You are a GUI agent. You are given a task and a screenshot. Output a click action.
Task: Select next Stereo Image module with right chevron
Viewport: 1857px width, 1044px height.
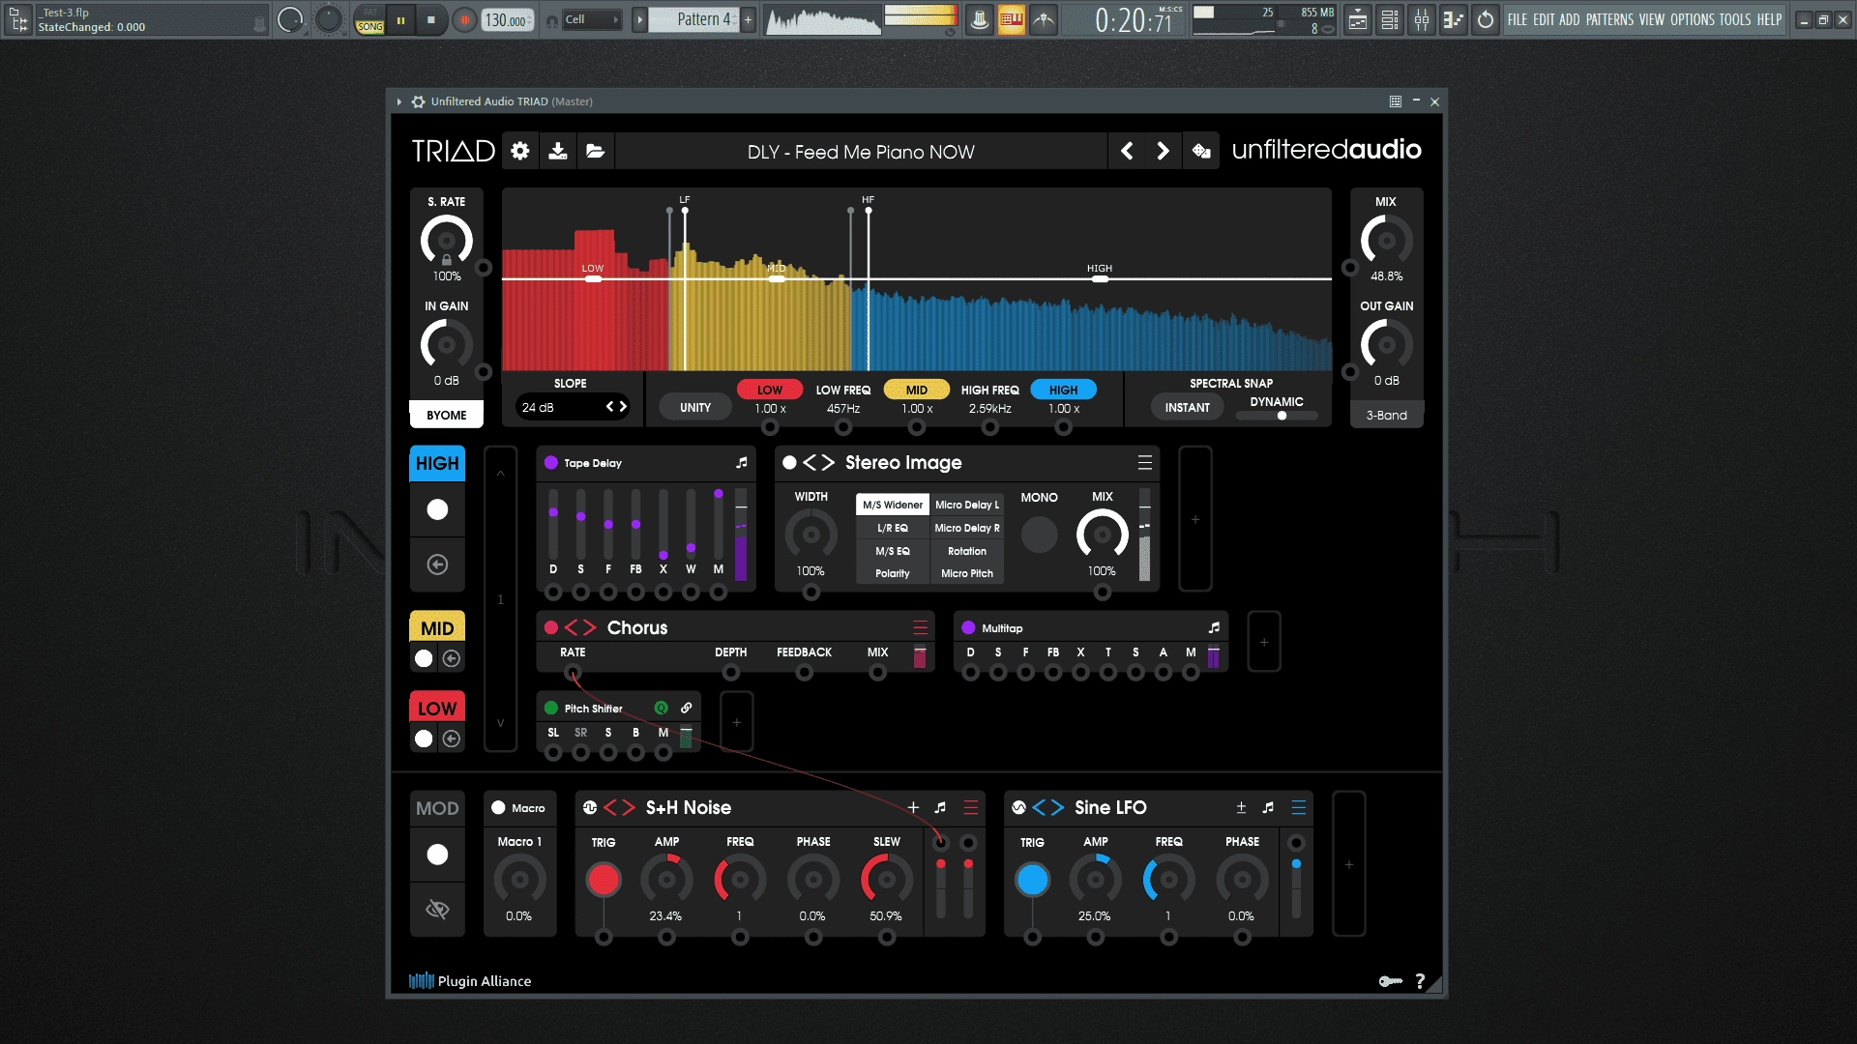pos(827,463)
